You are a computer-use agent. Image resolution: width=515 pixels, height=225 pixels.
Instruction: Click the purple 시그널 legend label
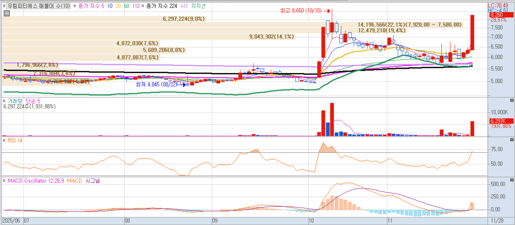click(x=92, y=181)
